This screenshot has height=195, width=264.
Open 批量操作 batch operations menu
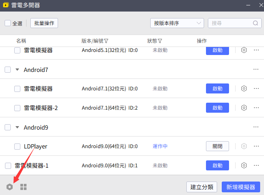coord(44,23)
